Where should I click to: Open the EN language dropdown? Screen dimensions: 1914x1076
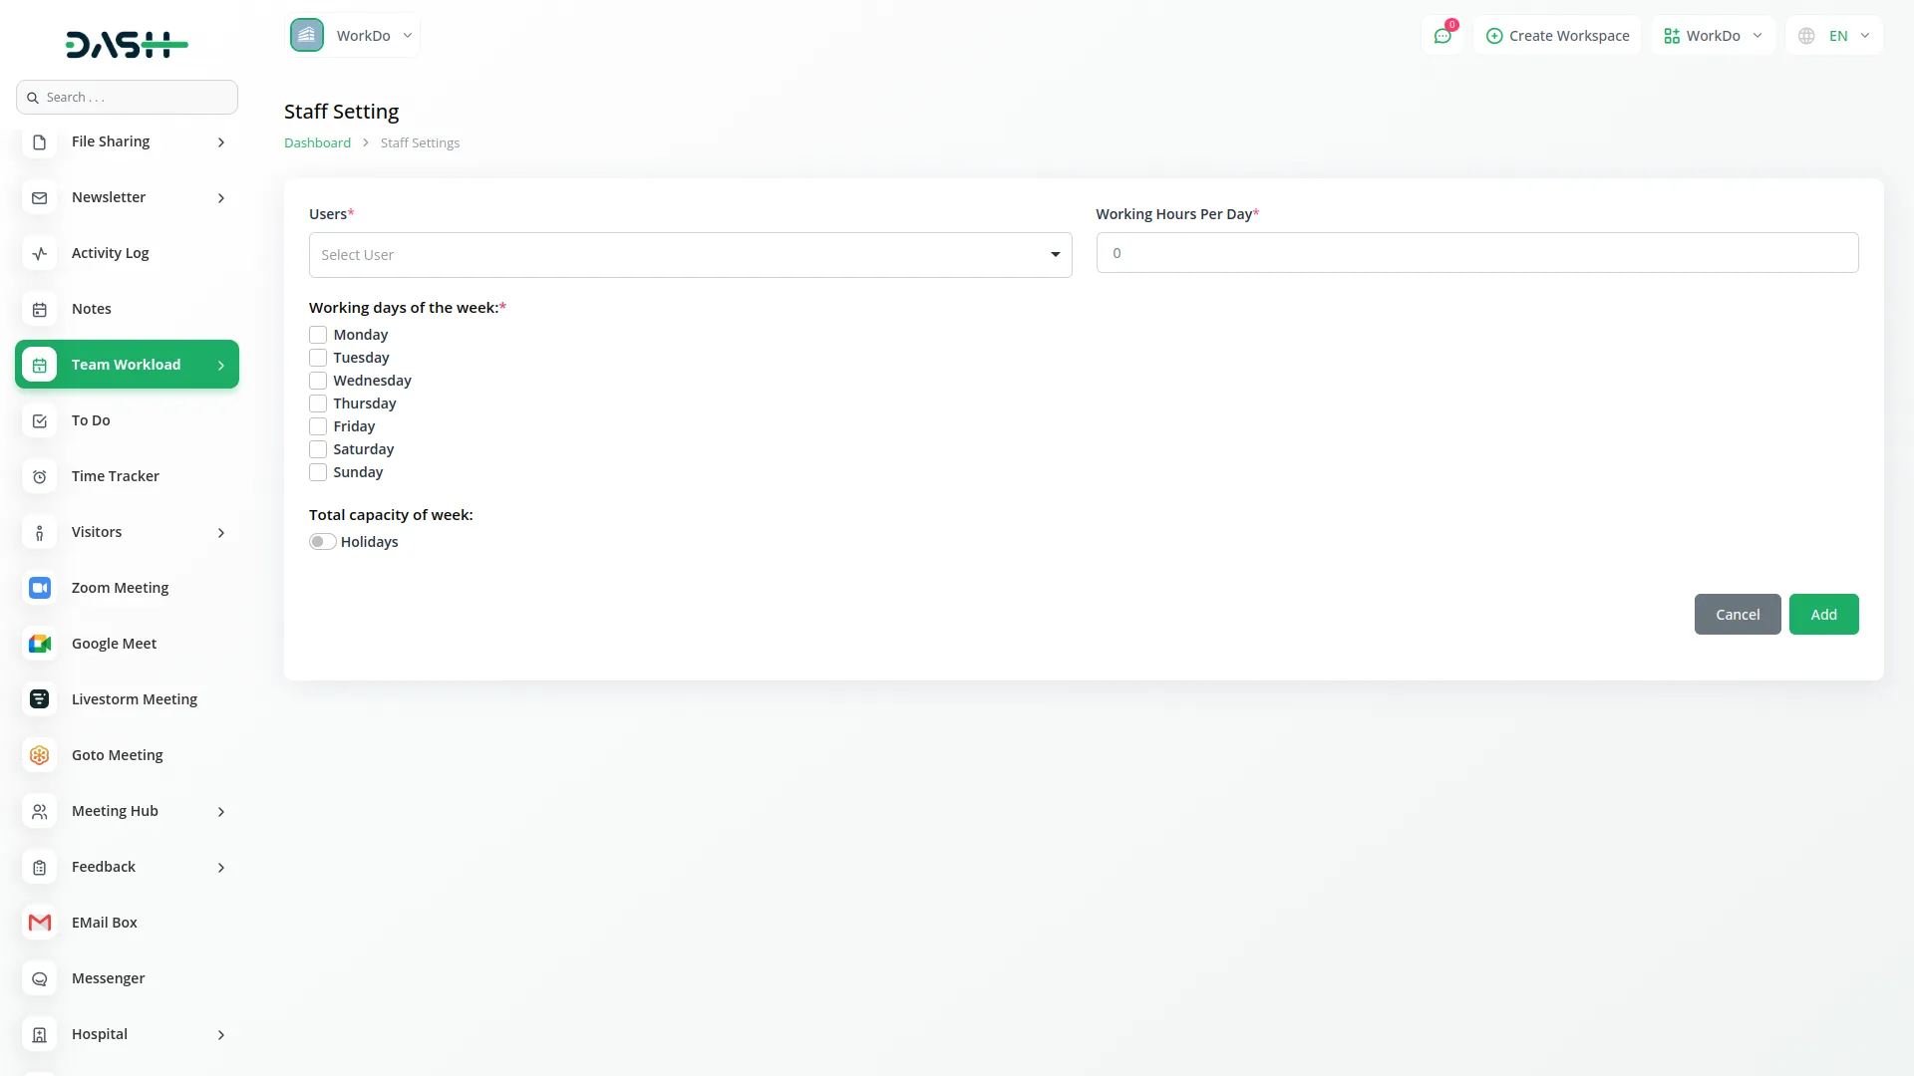[x=1832, y=35]
